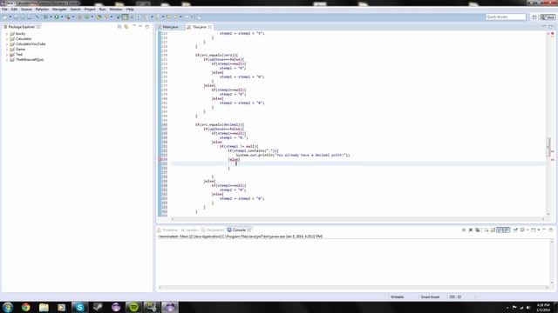Expand the Calculator project node

tap(7, 38)
